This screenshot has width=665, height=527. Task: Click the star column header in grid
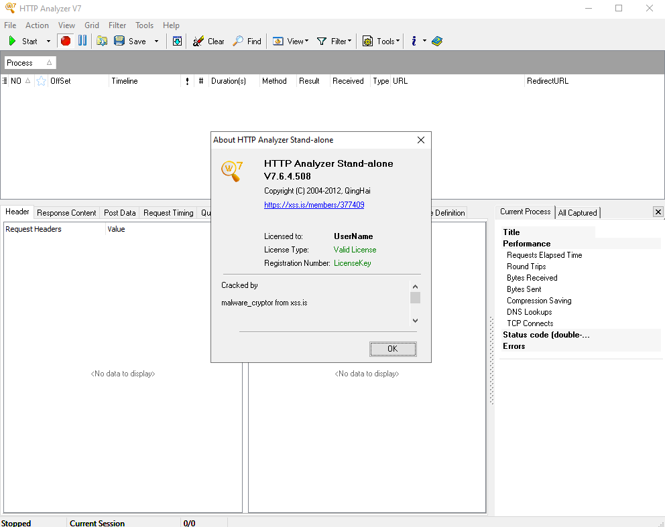point(42,81)
